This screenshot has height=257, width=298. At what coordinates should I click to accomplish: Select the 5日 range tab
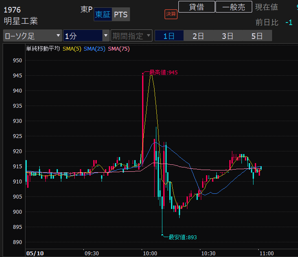[x=257, y=35]
